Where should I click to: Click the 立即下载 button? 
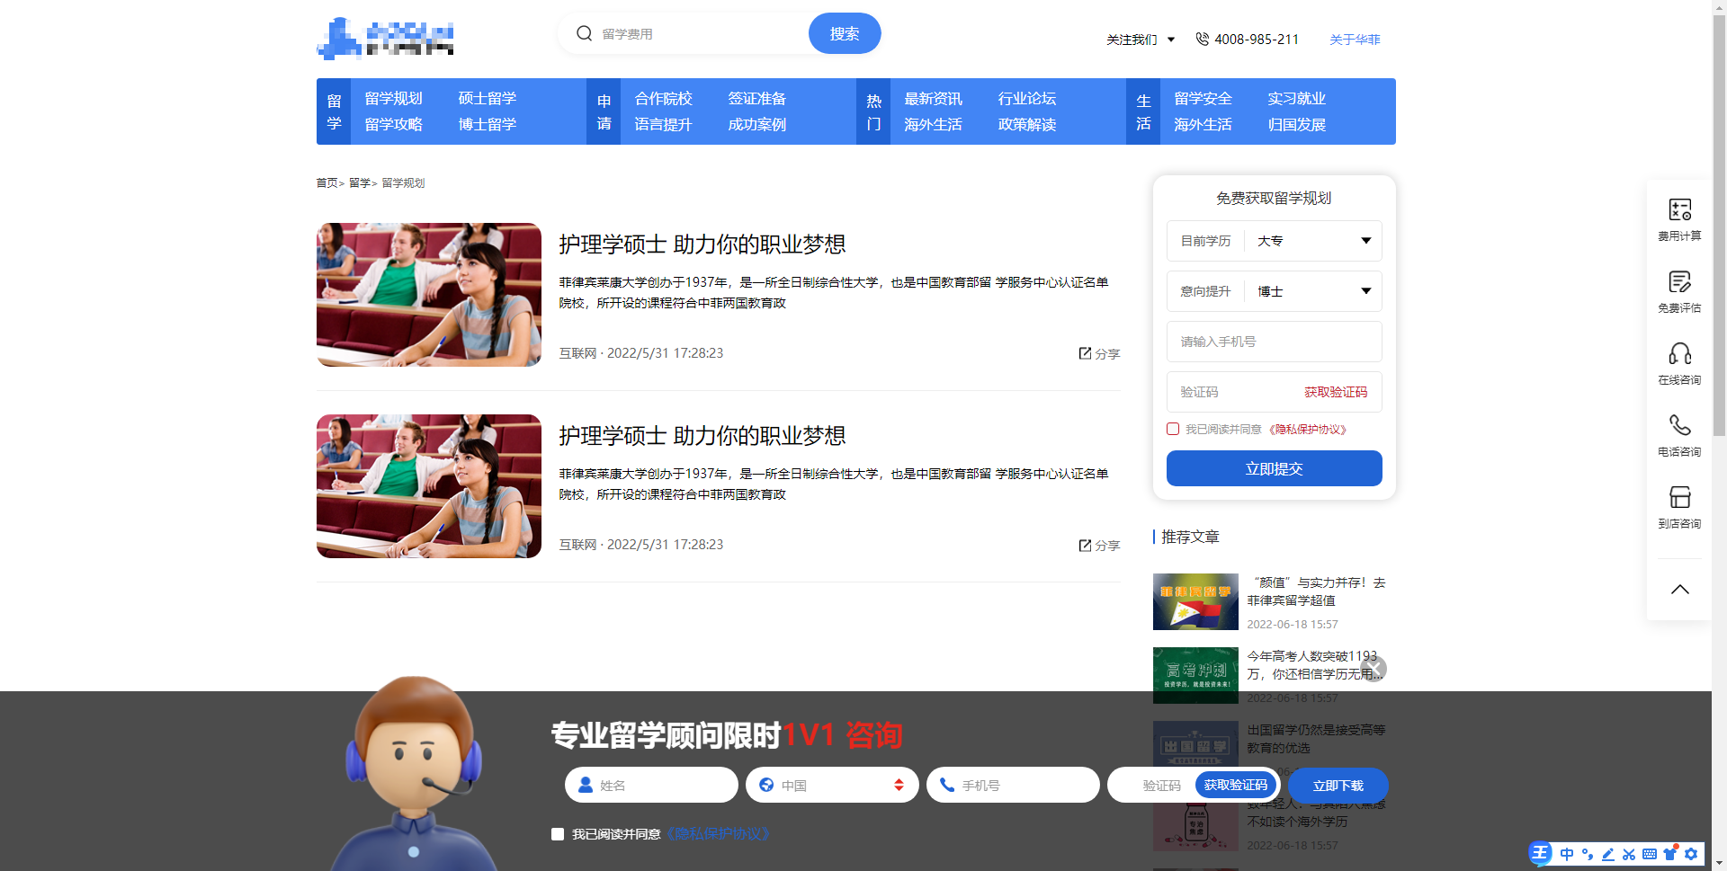[1338, 785]
